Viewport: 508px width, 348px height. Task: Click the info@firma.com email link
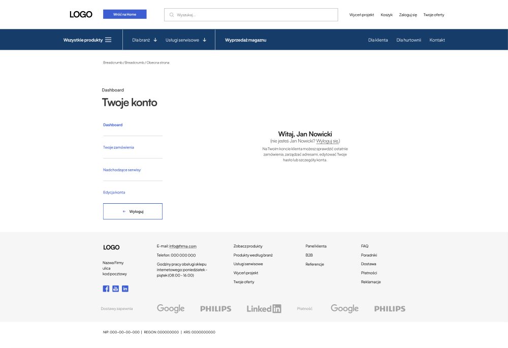pyautogui.click(x=183, y=246)
